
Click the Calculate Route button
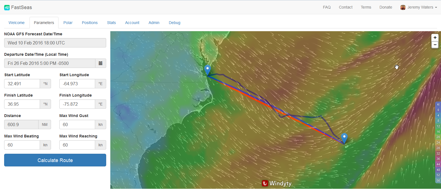(x=55, y=160)
